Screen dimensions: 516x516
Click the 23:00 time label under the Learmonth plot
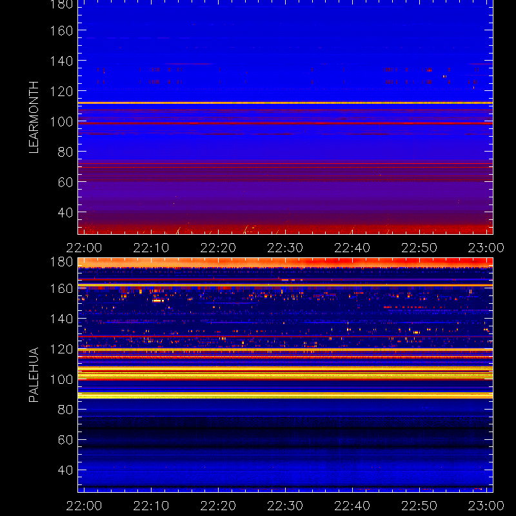(x=486, y=248)
